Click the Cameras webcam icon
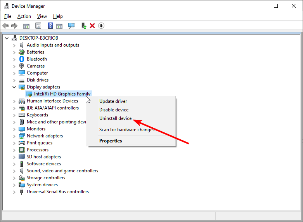The height and width of the screenshot is (222, 303). tap(22, 66)
